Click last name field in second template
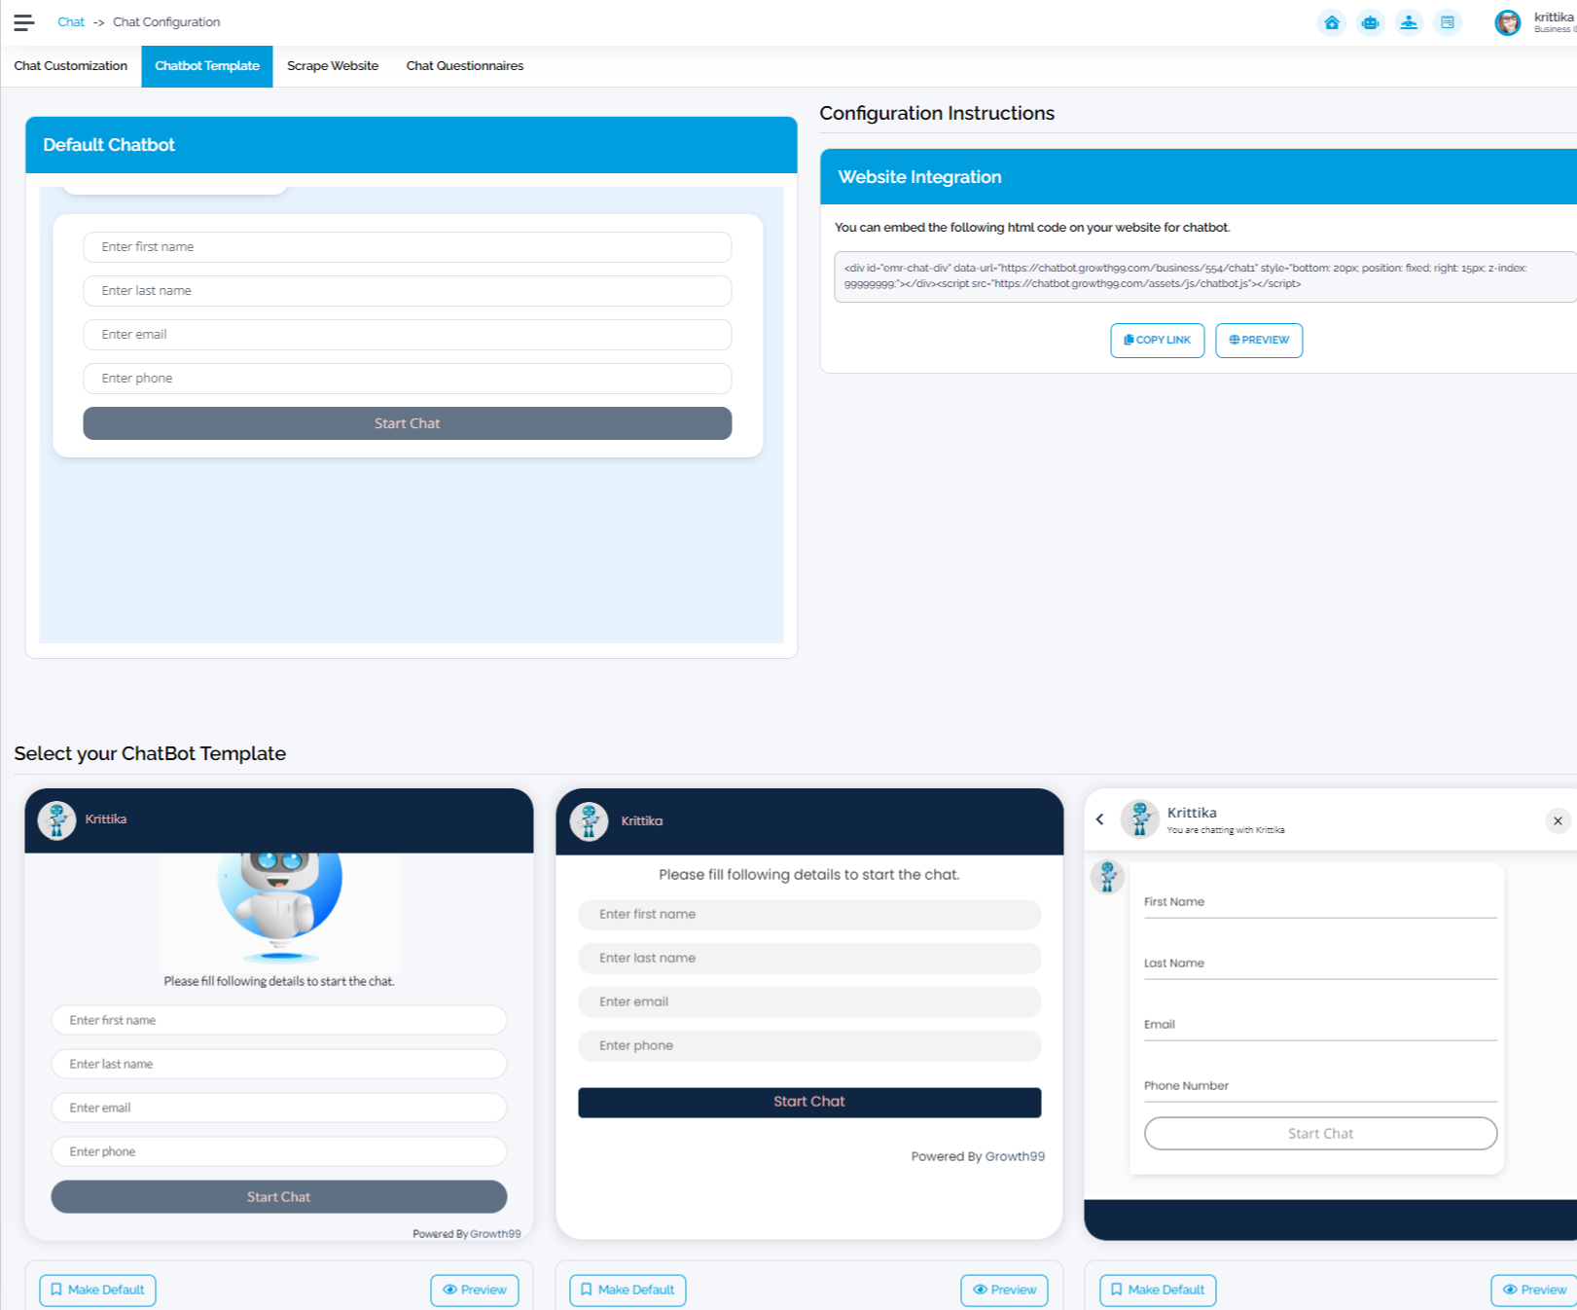This screenshot has width=1577, height=1310. tap(809, 959)
